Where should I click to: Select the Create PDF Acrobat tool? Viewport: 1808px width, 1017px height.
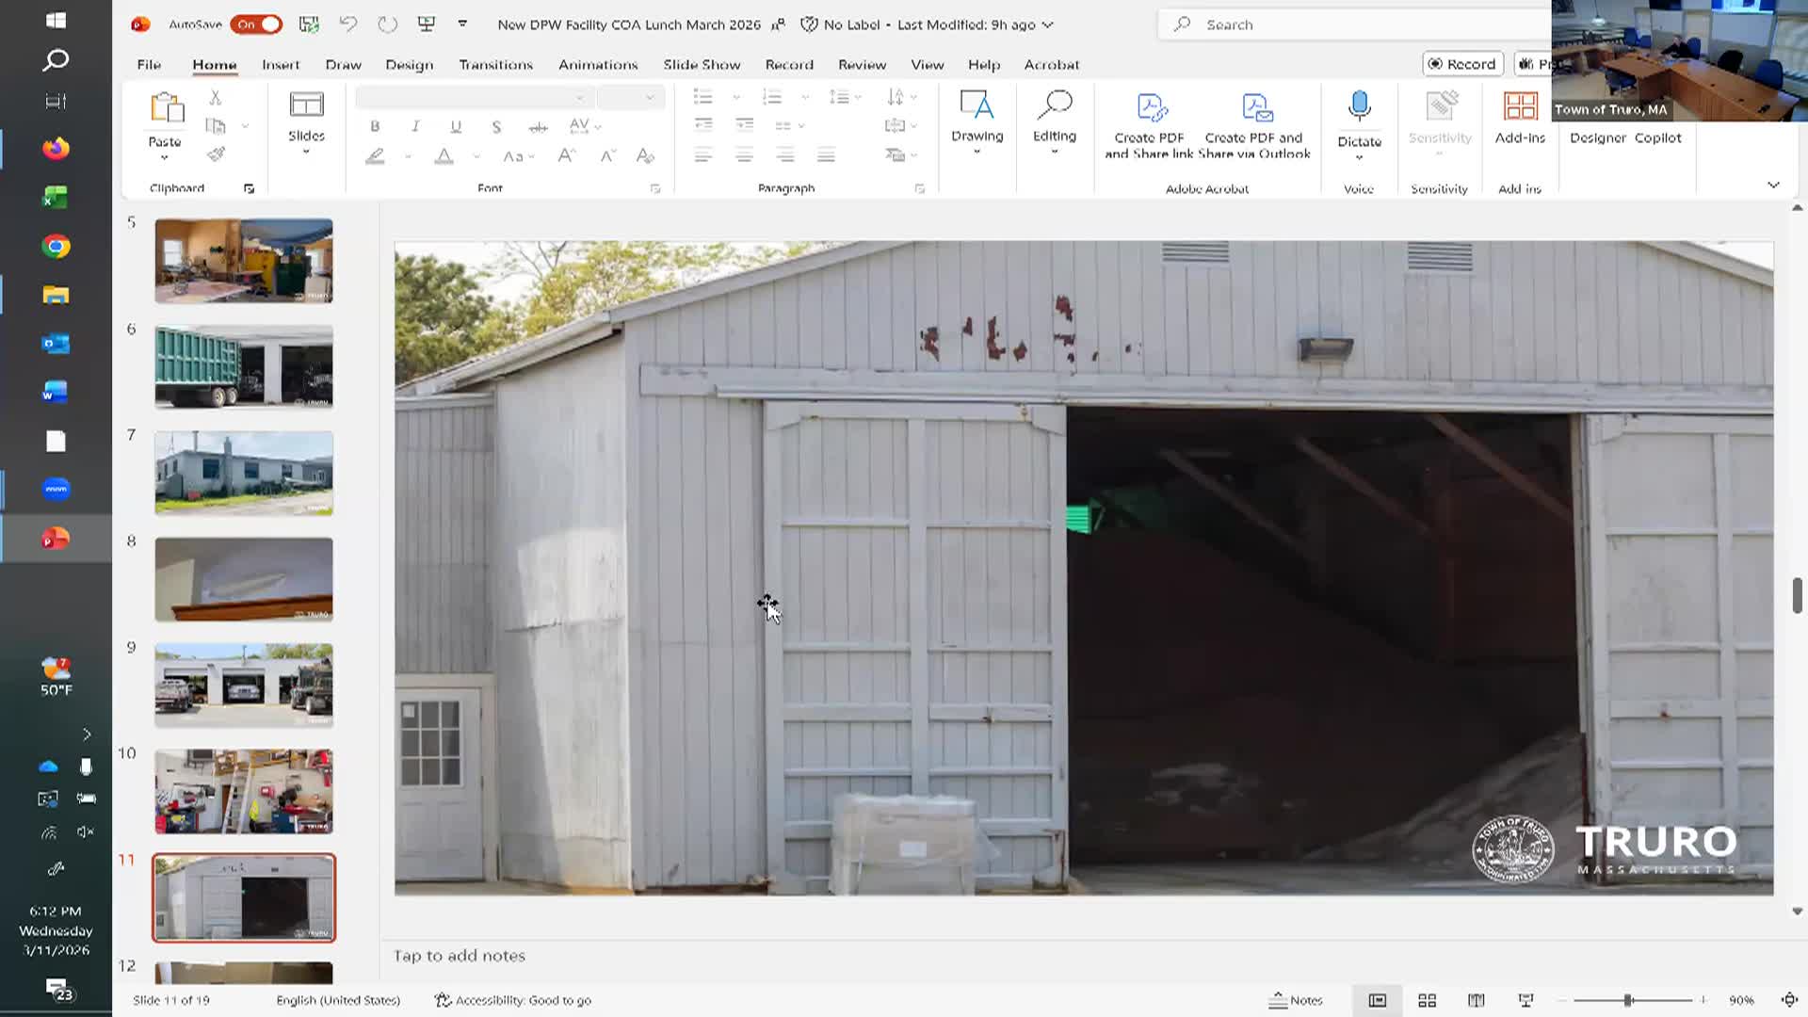click(x=1149, y=122)
